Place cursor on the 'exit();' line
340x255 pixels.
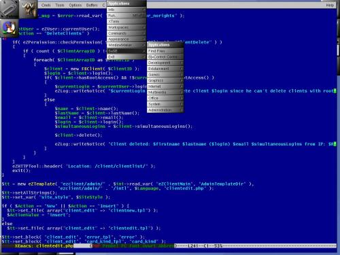[21, 171]
